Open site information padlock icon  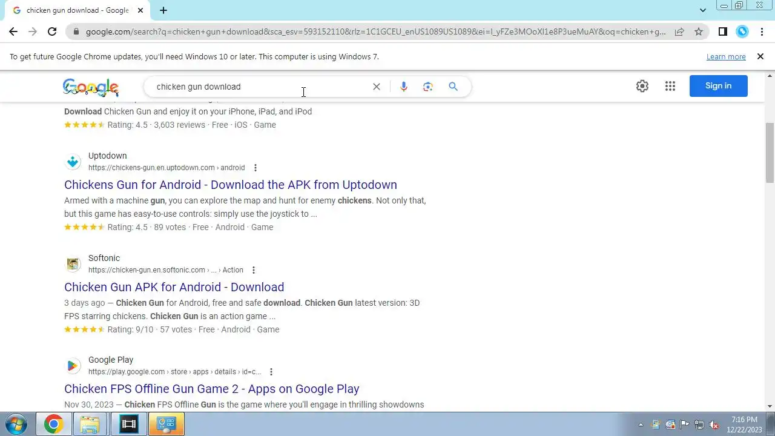(x=76, y=31)
